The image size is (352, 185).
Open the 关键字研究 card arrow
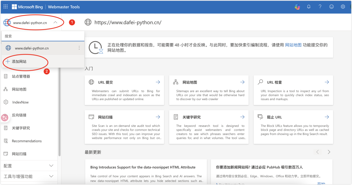(242, 117)
